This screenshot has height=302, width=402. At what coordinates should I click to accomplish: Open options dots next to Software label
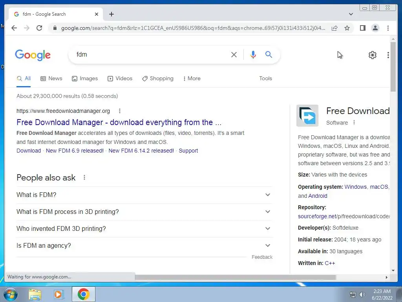click(354, 123)
